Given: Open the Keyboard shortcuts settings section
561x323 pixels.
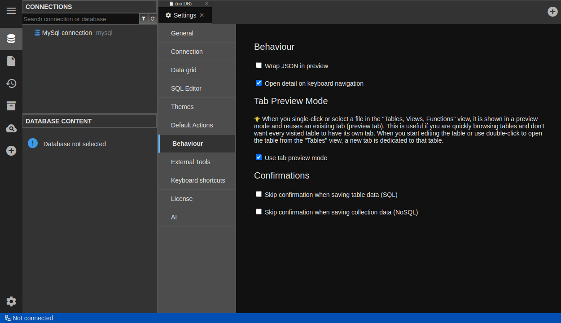Looking at the screenshot, I should tap(198, 180).
